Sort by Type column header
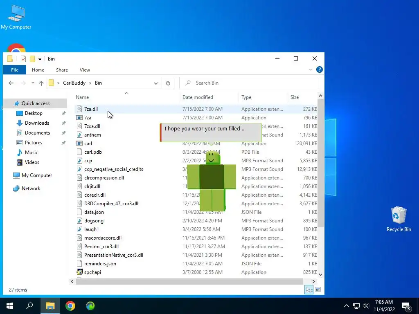Screen dimensions: 419x314 tap(246, 97)
